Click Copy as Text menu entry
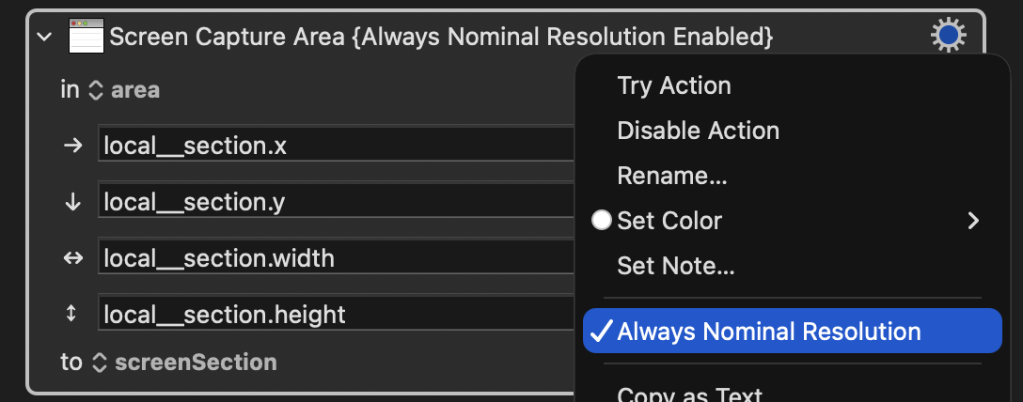This screenshot has height=402, width=1023. [689, 394]
